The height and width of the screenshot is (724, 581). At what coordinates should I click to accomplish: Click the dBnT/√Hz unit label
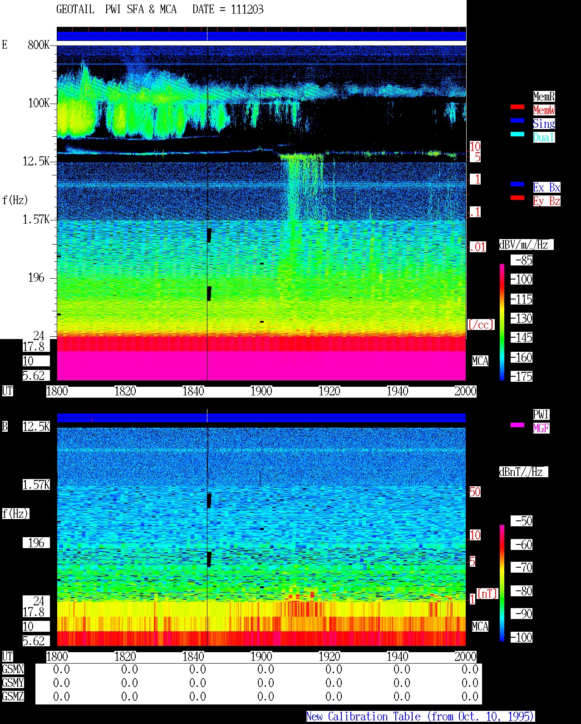[x=523, y=472]
